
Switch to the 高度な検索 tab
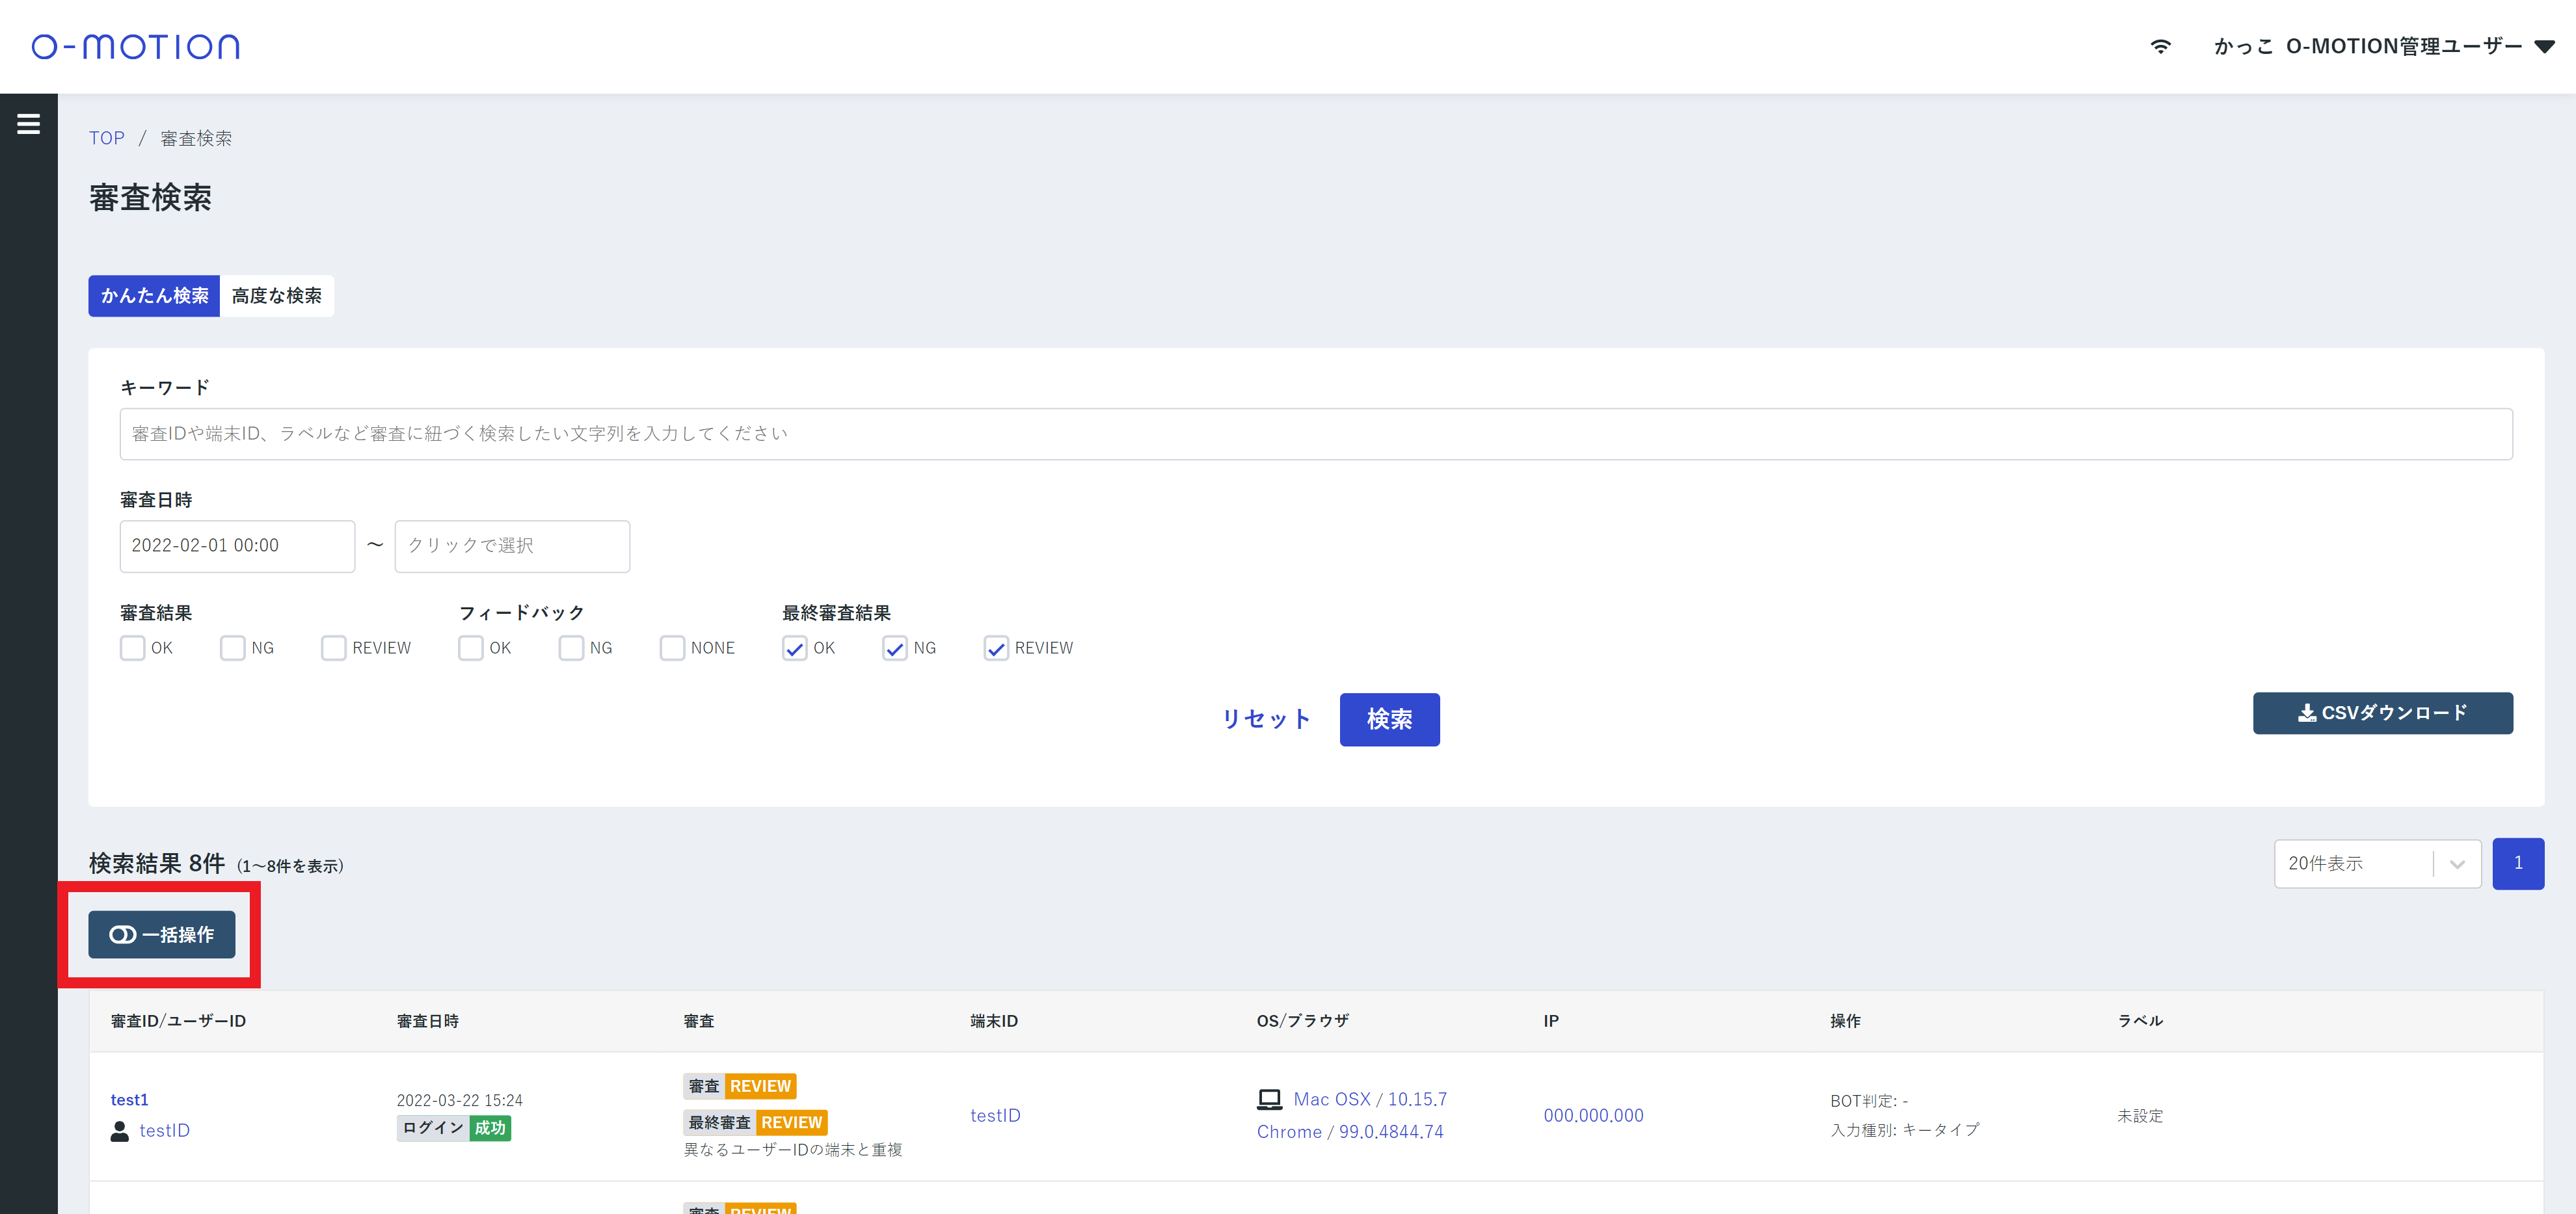[x=277, y=296]
